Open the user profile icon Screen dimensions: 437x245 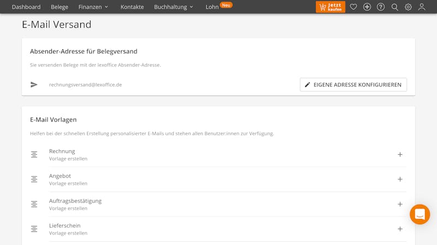click(x=422, y=7)
